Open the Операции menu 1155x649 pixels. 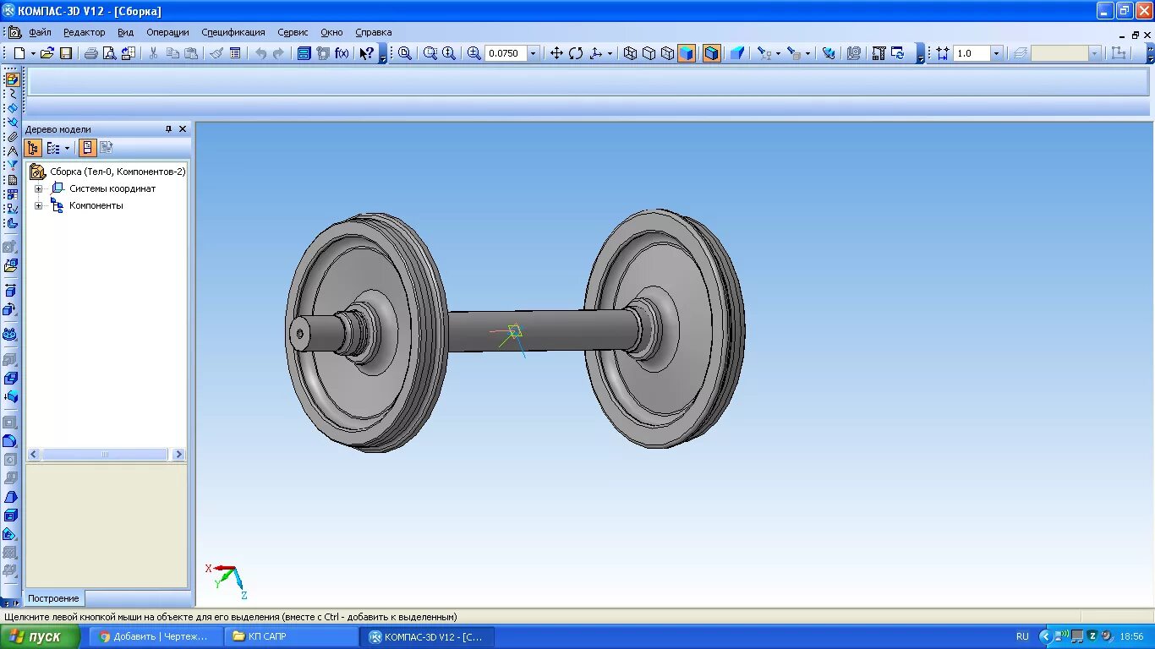point(167,32)
